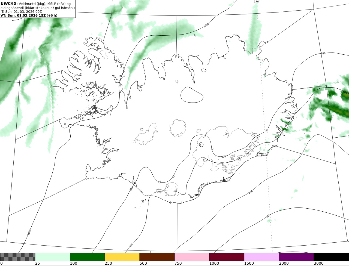Click the light green 25–100 legend swatch
The image size is (349, 266).
[53, 257]
